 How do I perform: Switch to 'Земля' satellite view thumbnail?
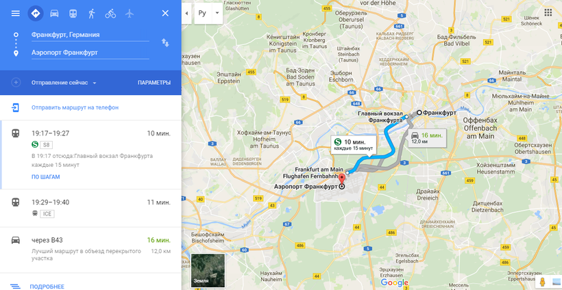(208, 271)
